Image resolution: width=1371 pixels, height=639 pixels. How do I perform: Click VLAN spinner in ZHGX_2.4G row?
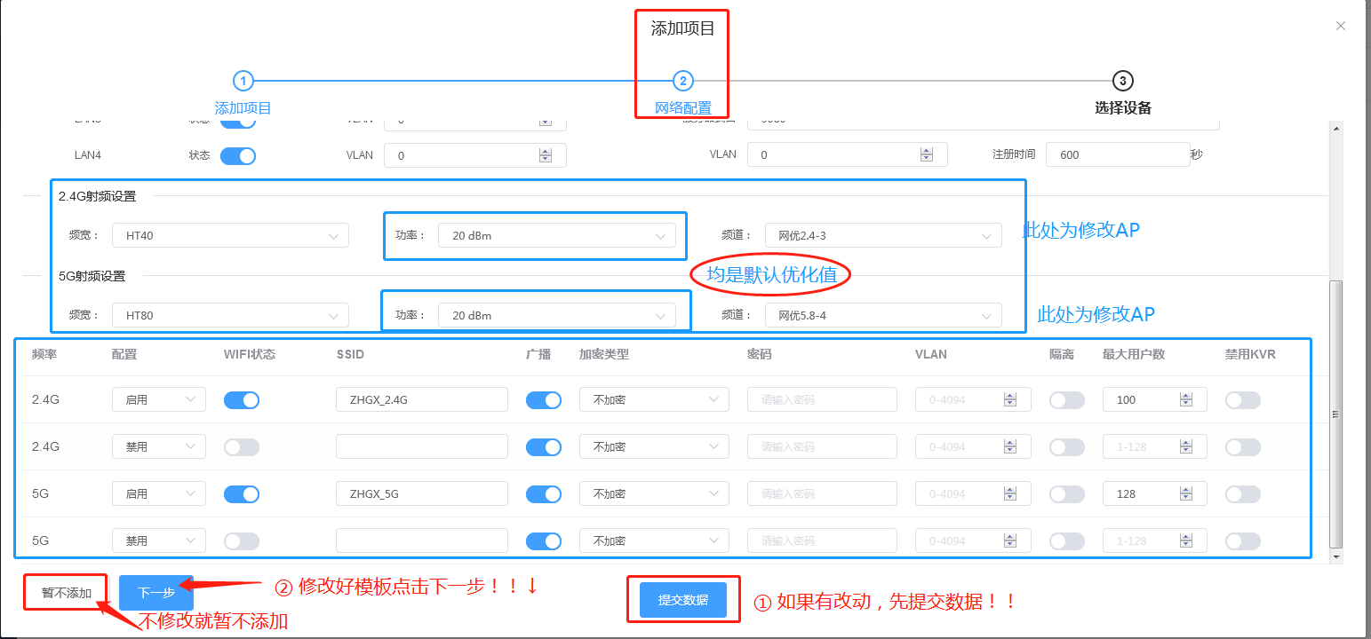(1009, 400)
